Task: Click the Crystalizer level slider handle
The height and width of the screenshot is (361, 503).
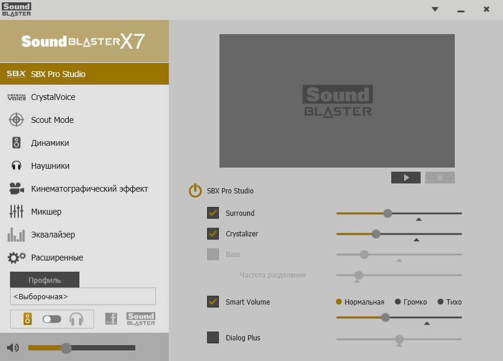Action: point(376,234)
